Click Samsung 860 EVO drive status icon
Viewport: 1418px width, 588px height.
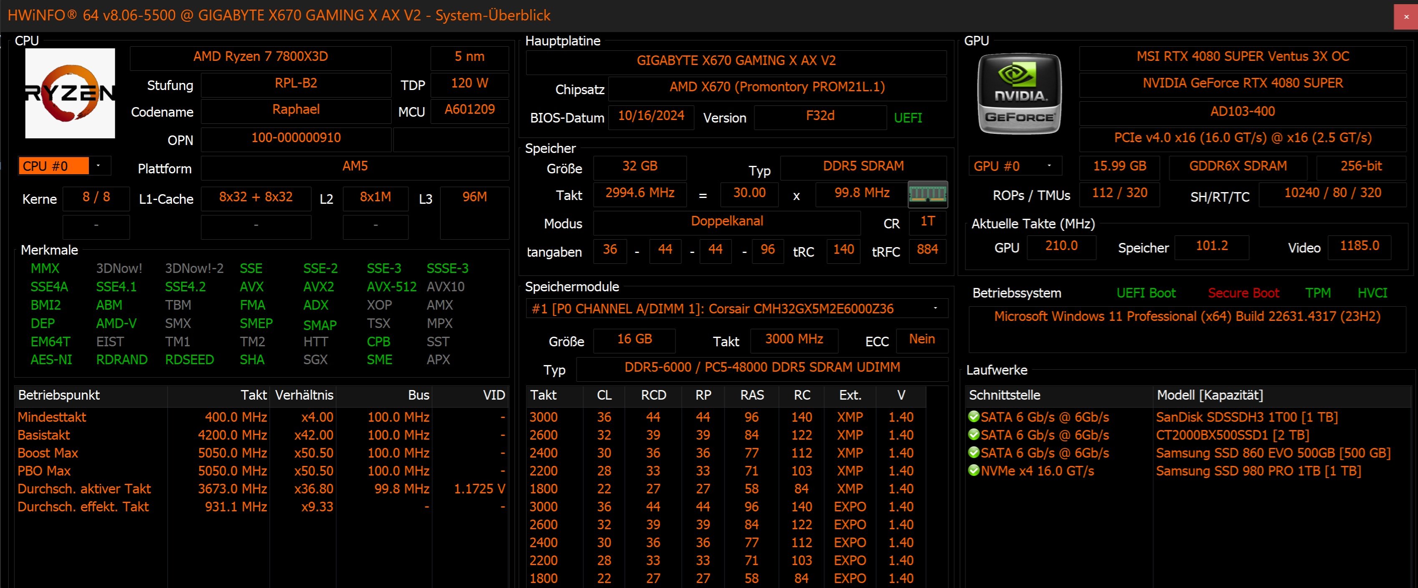pyautogui.click(x=973, y=452)
